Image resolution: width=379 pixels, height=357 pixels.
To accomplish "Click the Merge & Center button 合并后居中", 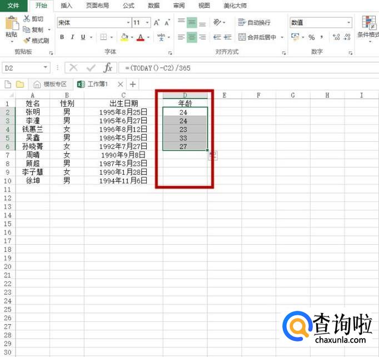I will pyautogui.click(x=257, y=37).
